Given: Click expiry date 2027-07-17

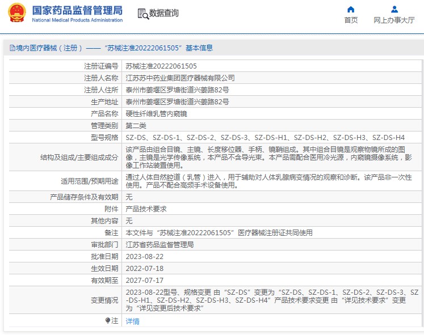Looking at the screenshot, I should click(x=144, y=280).
